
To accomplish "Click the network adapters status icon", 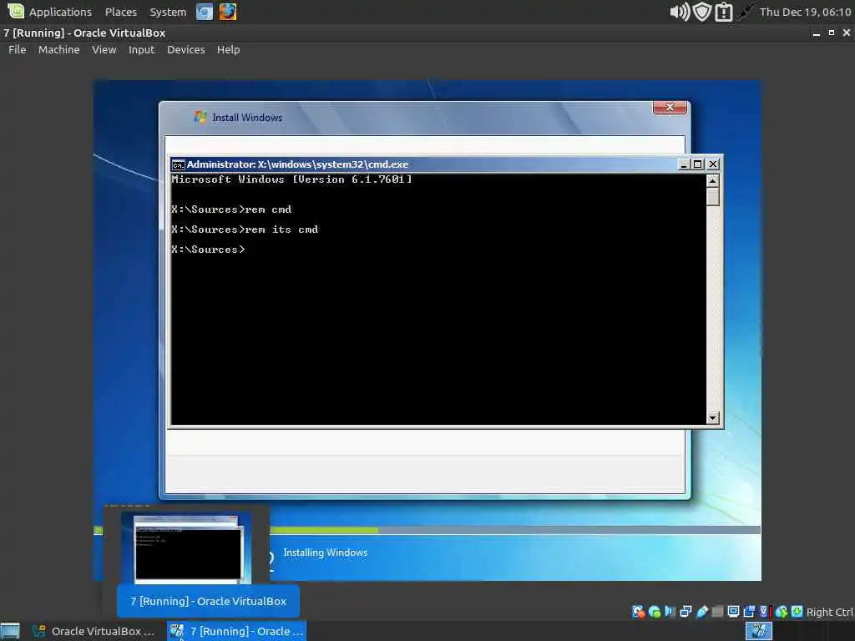I will point(686,612).
